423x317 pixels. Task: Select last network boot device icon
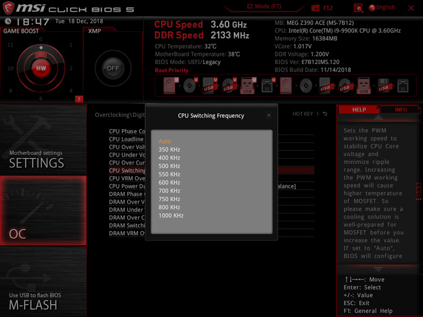pyautogui.click(x=403, y=86)
